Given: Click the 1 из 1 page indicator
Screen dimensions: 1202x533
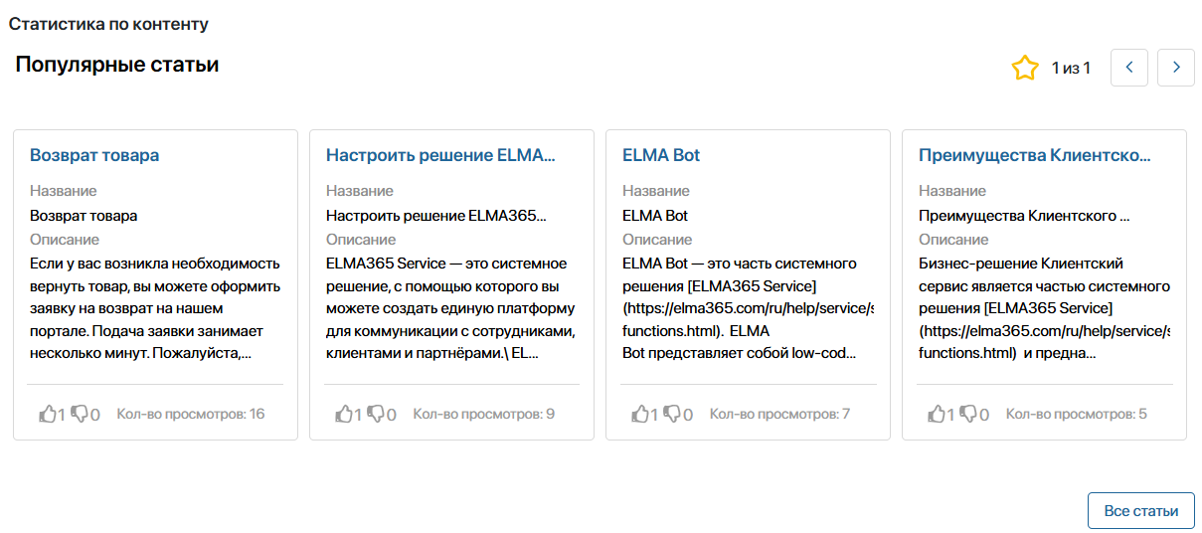Looking at the screenshot, I should (1071, 68).
